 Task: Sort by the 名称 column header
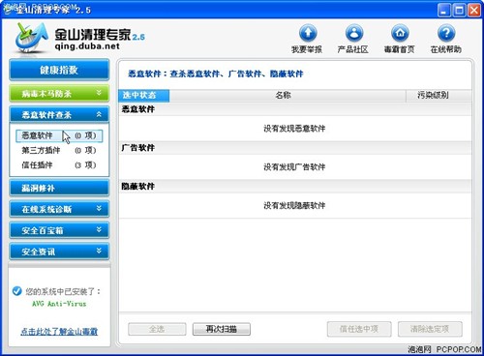pyautogui.click(x=287, y=96)
